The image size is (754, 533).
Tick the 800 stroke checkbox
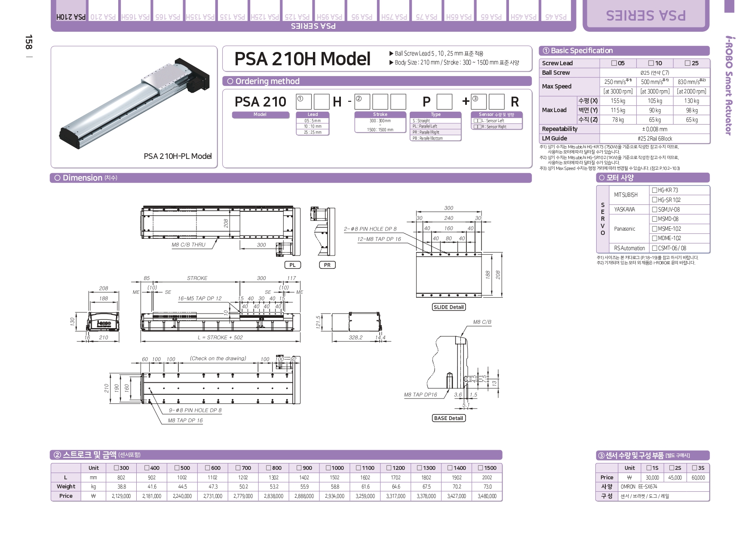269,468
